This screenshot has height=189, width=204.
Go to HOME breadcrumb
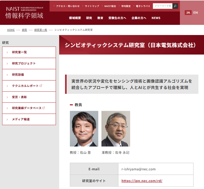point(11,30)
